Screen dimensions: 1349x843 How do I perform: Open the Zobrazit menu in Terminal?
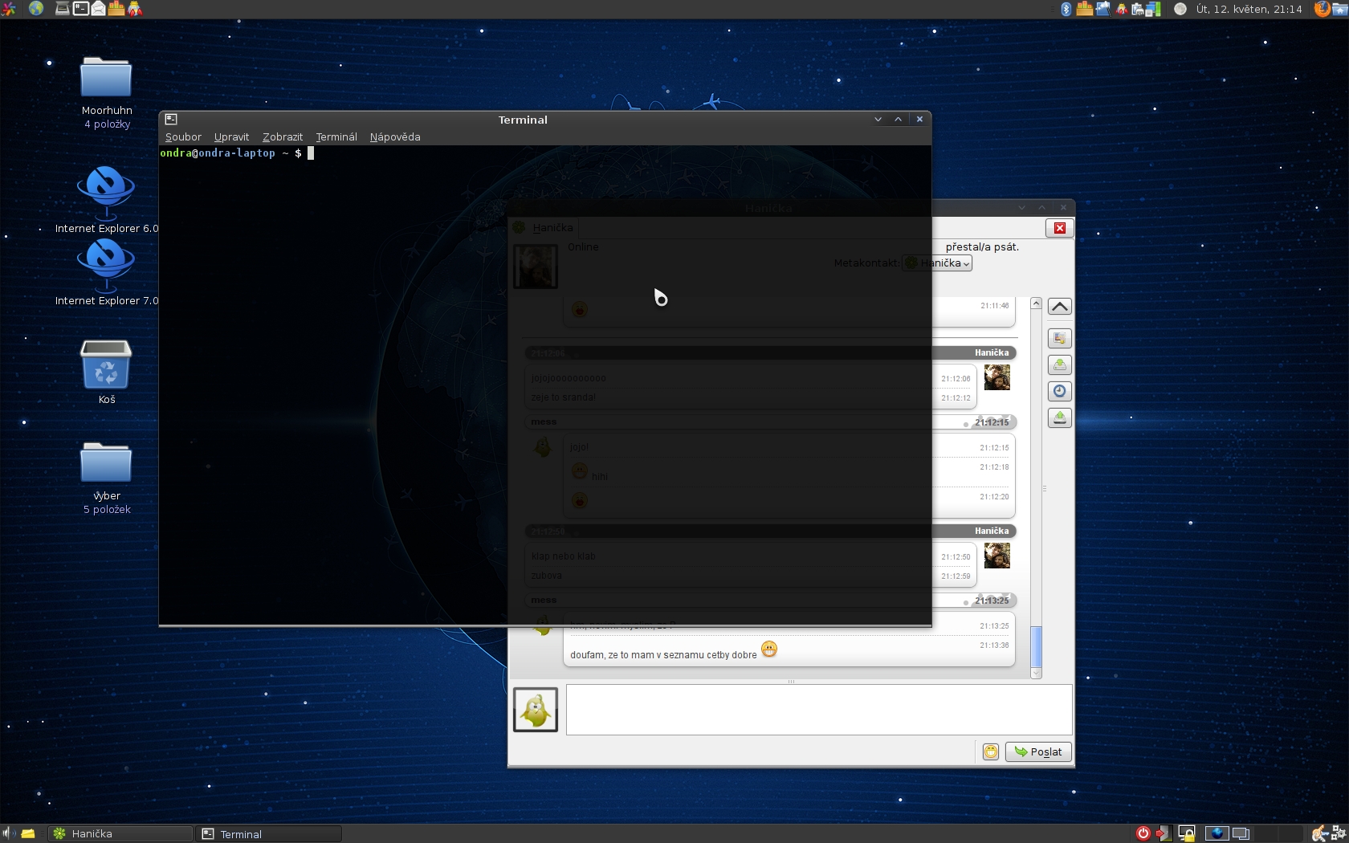pos(282,136)
